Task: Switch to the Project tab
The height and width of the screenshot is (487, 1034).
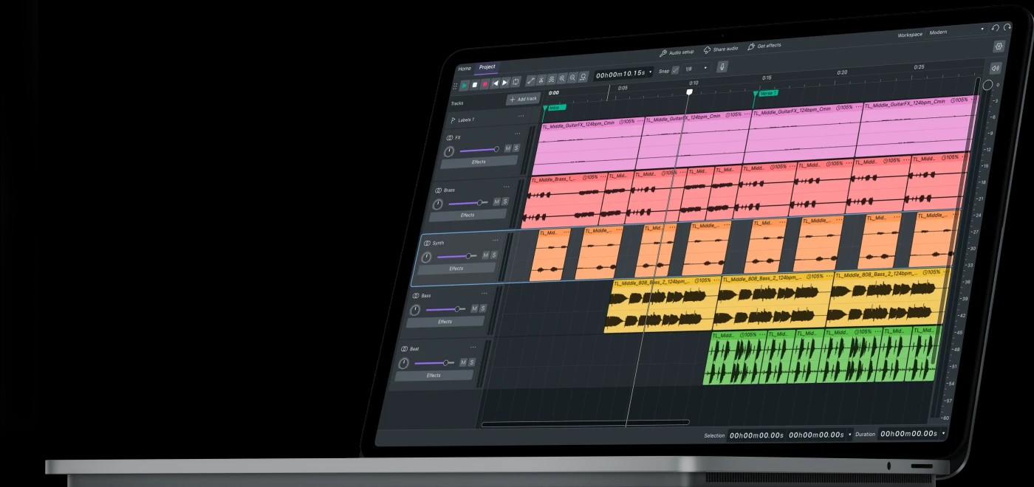Action: (x=487, y=67)
